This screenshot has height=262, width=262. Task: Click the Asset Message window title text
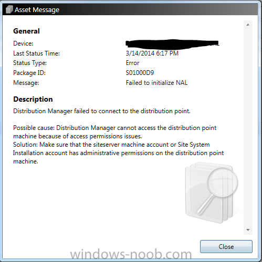[37, 10]
